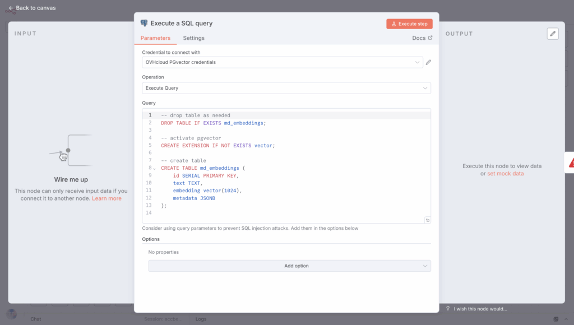574x325 pixels.
Task: Expand the query editor using corner icon
Action: [x=427, y=220]
